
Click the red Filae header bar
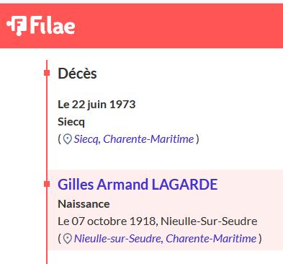coord(141,26)
